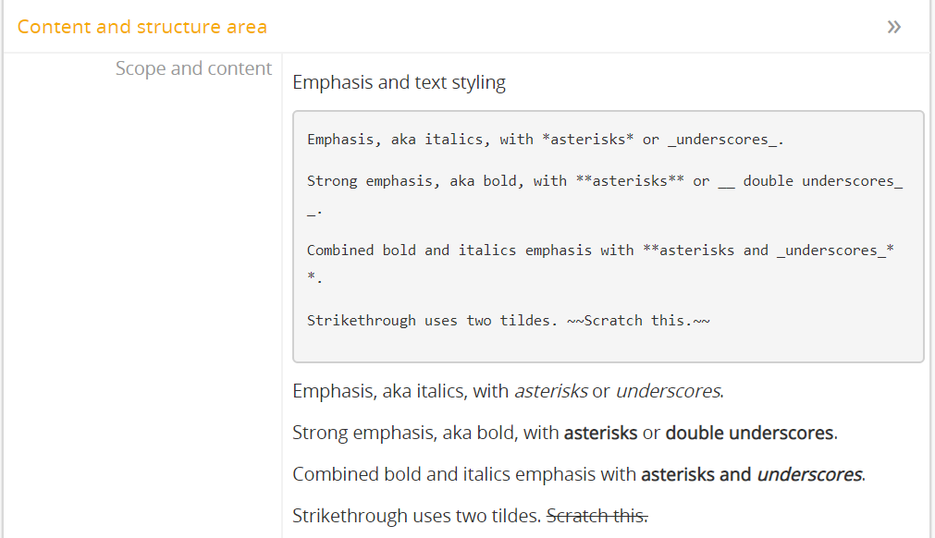Click rendered Strikethrough uses two tildes text
Screen dimensions: 935x538
pyautogui.click(x=416, y=516)
